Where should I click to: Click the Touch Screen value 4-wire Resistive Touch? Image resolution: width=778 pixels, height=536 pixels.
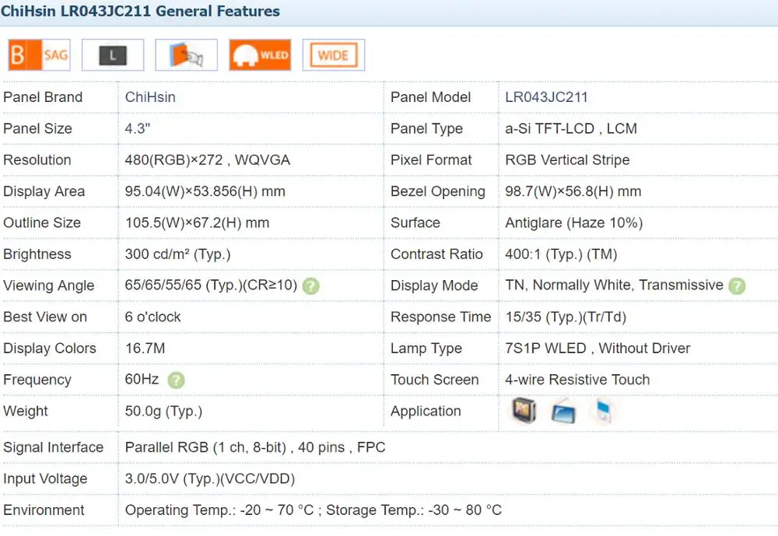click(x=577, y=380)
